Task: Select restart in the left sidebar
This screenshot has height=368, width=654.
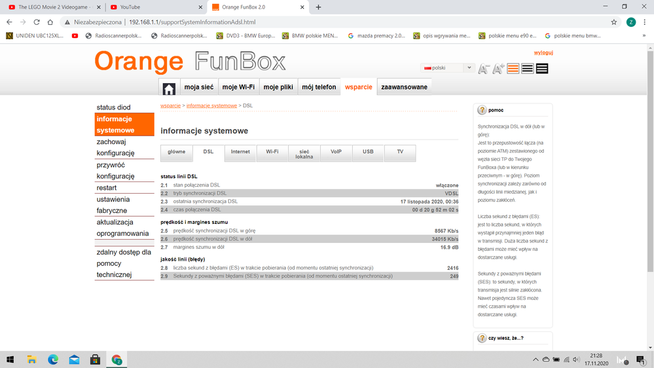Action: (x=107, y=188)
